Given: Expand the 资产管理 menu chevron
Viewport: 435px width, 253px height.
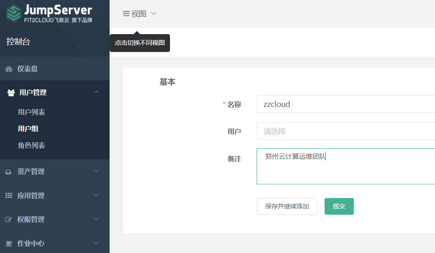Looking at the screenshot, I should (96, 171).
